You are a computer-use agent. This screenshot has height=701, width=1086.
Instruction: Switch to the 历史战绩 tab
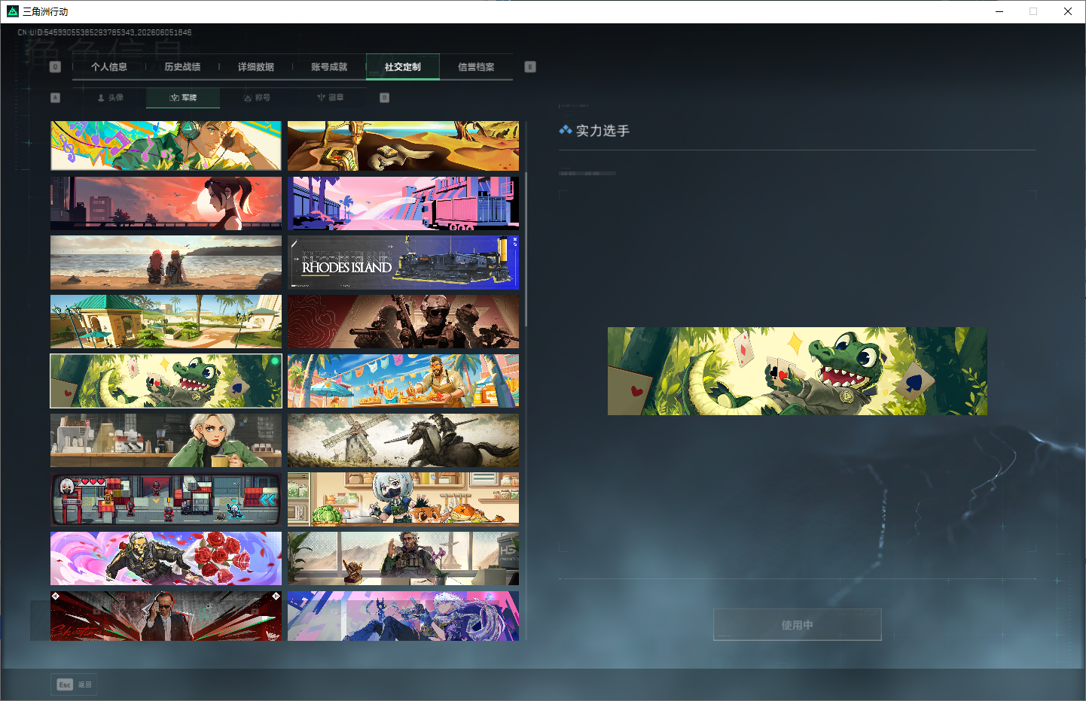point(182,67)
